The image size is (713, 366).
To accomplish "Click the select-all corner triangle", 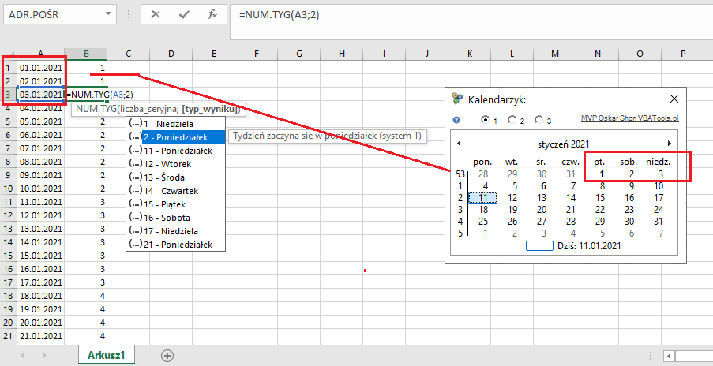I will tap(11, 54).
